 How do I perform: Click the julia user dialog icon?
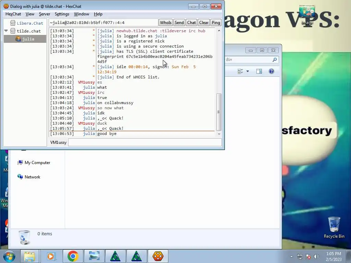click(18, 39)
